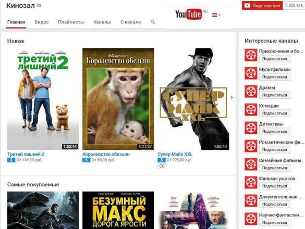Click the film reel icon beside Мультфильмы
This screenshot has width=305, height=229.
251,73
